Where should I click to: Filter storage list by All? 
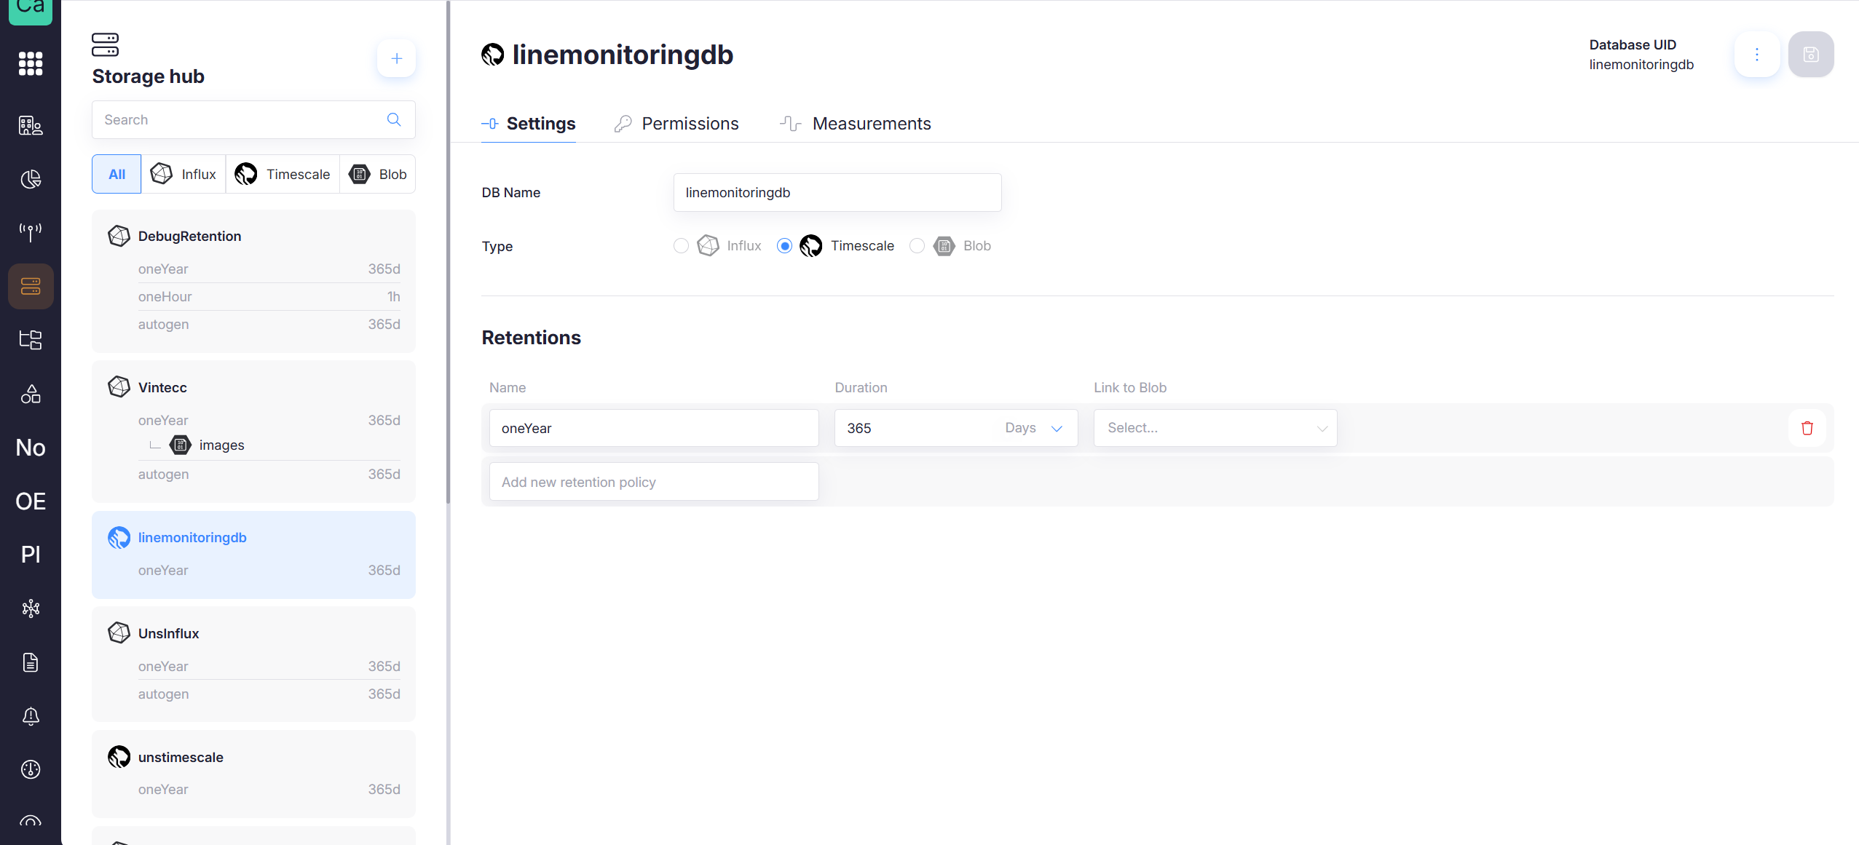[x=117, y=174]
